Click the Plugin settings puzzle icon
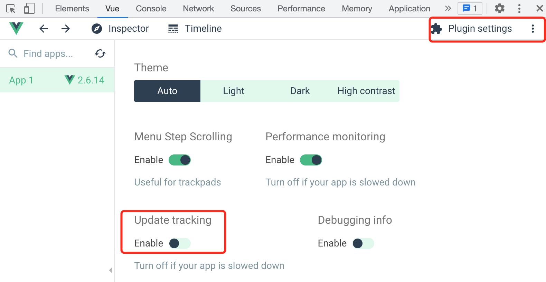This screenshot has width=546, height=282. 436,29
